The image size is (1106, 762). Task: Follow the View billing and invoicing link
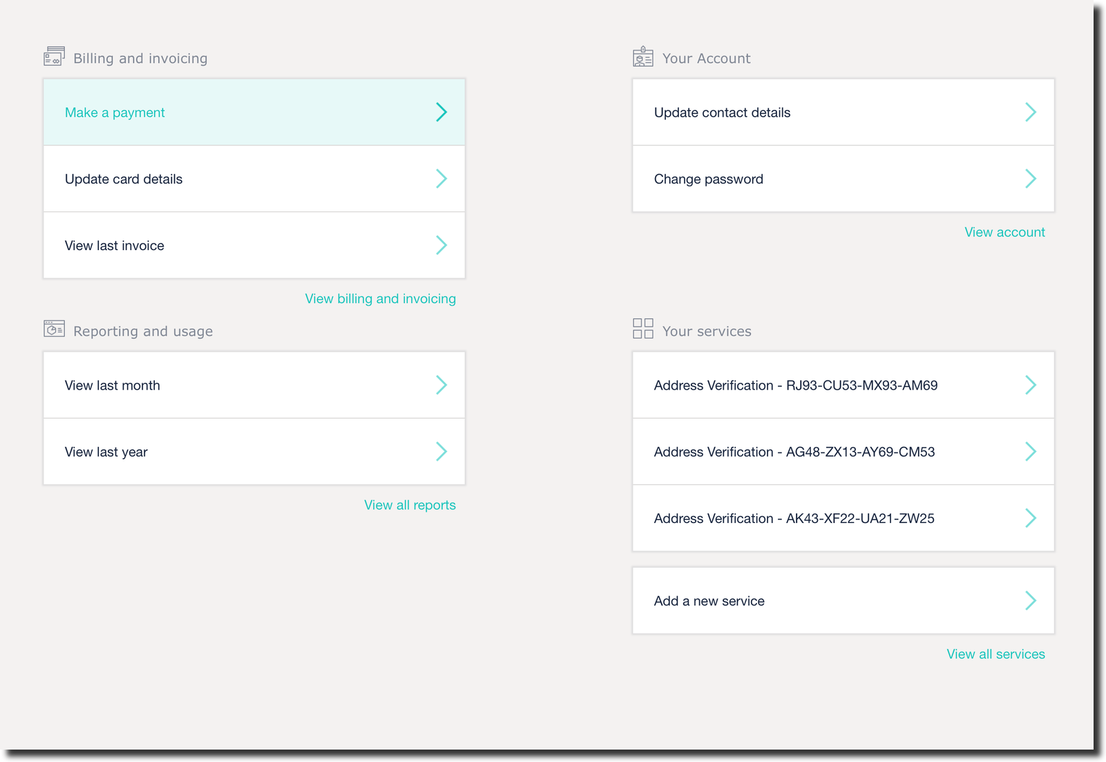(380, 299)
